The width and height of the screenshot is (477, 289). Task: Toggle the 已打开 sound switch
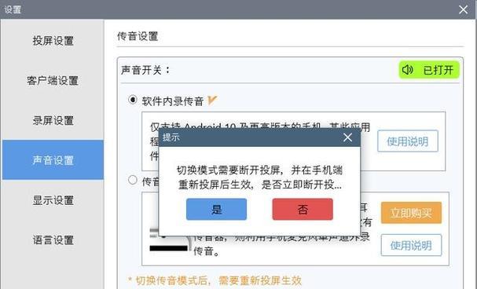coord(429,70)
